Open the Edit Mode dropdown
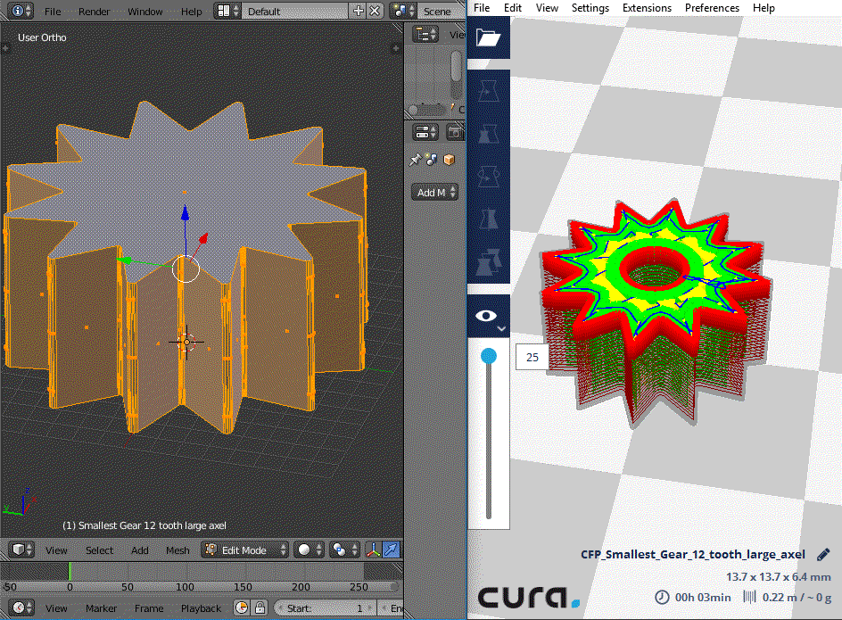 (x=244, y=550)
